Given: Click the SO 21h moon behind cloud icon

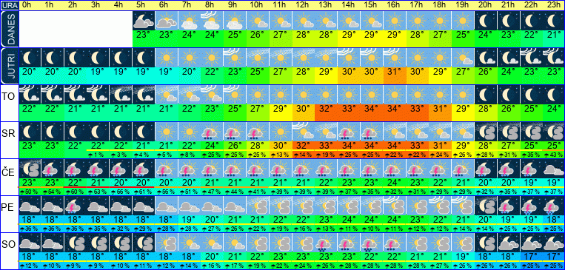Looking at the screenshot, I should 509,243.
